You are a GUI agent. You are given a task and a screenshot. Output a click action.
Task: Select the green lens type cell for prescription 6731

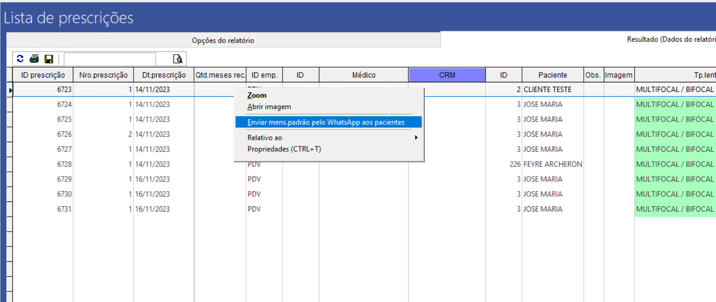pos(674,209)
